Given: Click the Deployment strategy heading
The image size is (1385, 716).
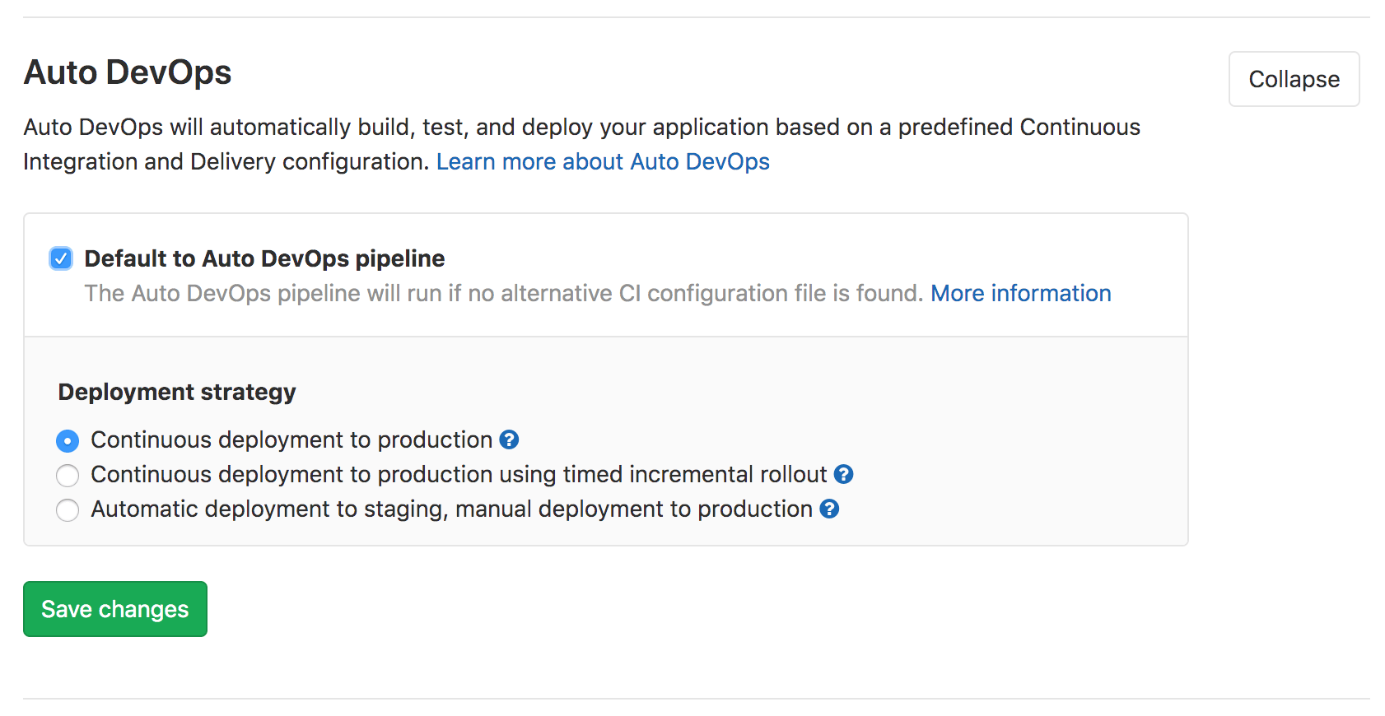Looking at the screenshot, I should (177, 393).
